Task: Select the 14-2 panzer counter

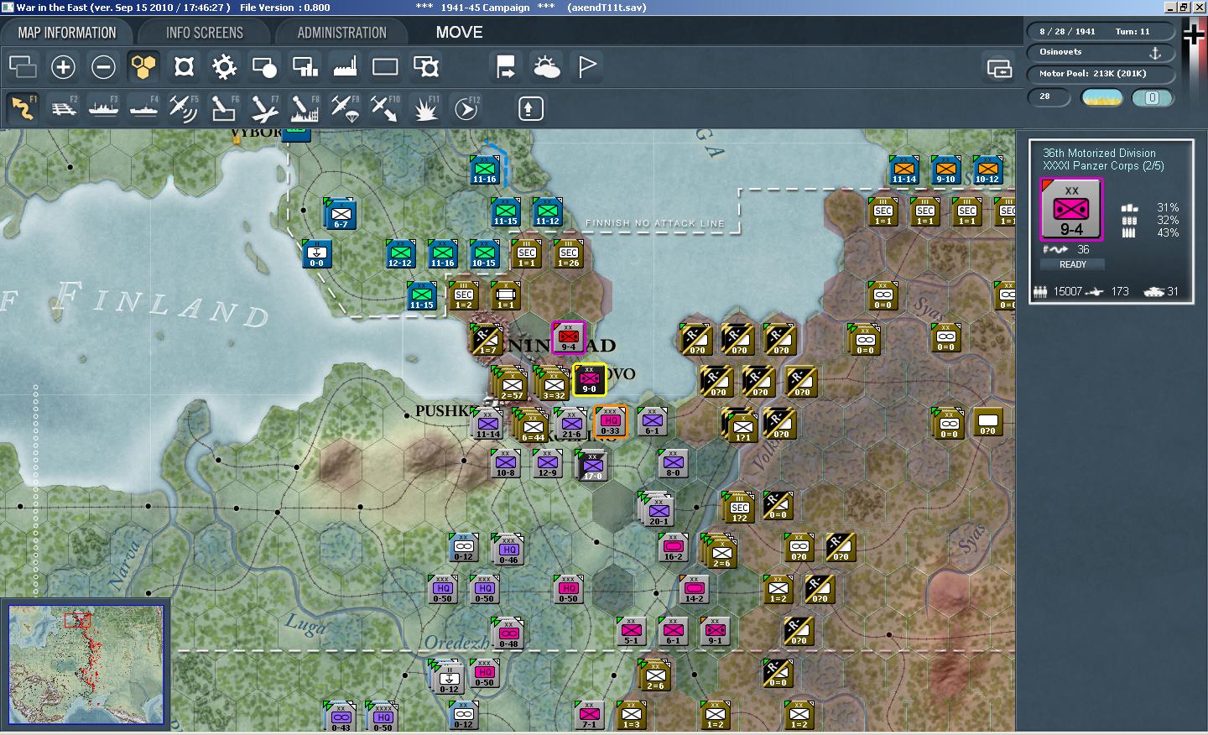Action: [x=694, y=589]
